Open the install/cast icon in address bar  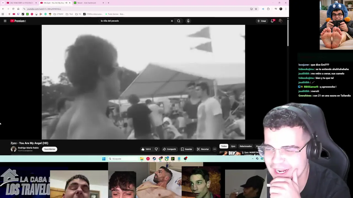(x=251, y=9)
